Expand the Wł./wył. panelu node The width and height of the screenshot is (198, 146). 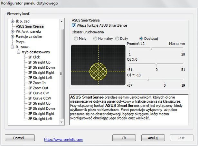point(12,31)
